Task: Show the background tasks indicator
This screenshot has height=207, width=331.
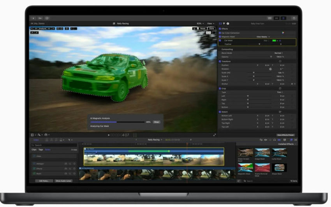Action: click(x=47, y=18)
